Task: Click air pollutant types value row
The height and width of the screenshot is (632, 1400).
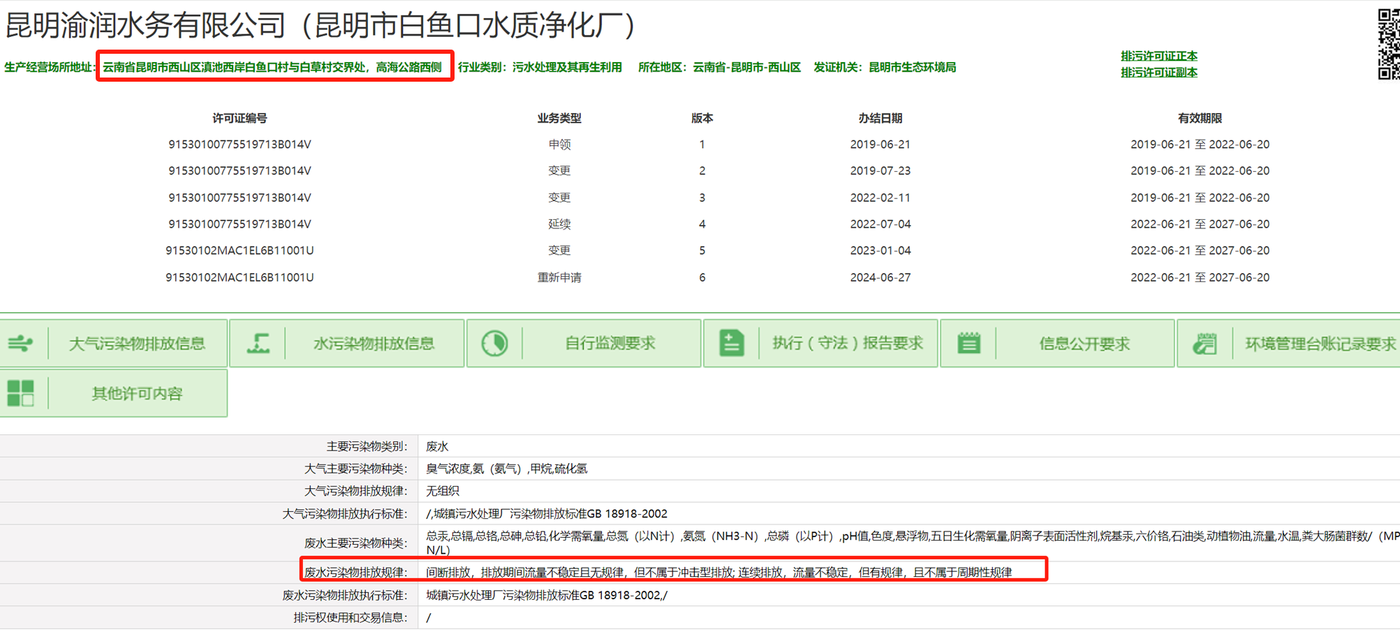Action: coord(506,469)
